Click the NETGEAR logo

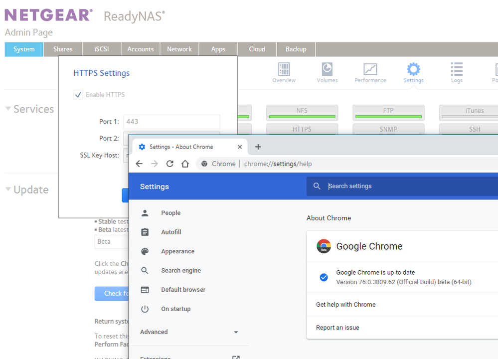click(x=48, y=15)
